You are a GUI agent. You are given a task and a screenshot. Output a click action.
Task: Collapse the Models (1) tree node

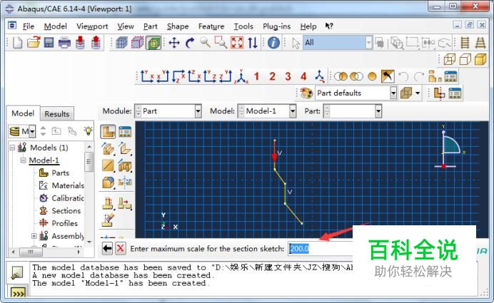coord(12,148)
